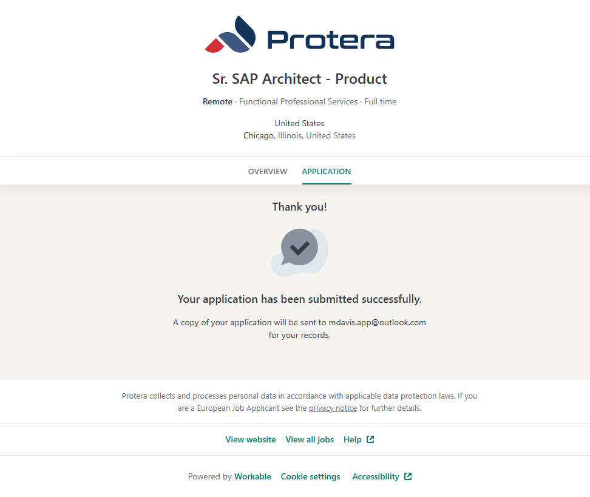This screenshot has width=590, height=497.
Task: Click the Functional Professional Services label
Action: point(298,102)
